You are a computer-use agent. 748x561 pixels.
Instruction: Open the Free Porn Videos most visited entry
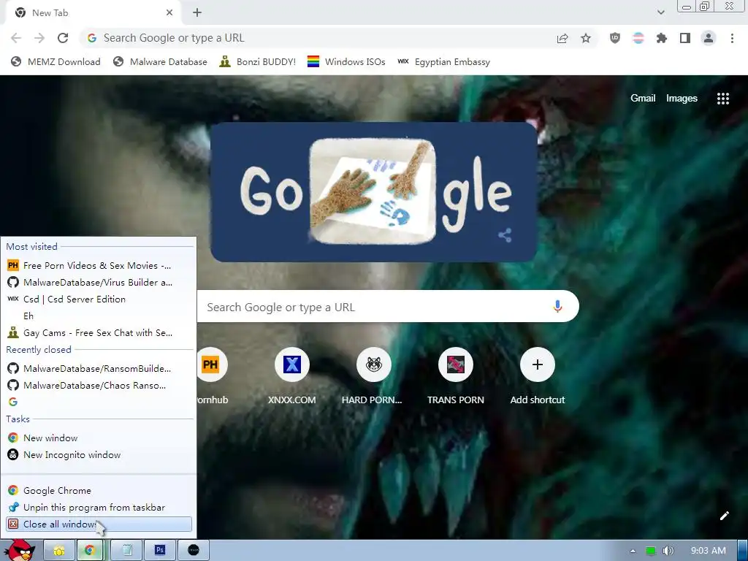point(99,265)
